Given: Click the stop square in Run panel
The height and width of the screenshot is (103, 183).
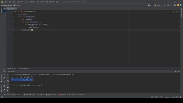Looking at the screenshot, I should (x=4, y=82).
